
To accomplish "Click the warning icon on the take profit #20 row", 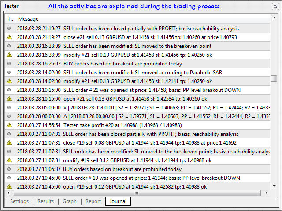I will [x=9, y=125].
